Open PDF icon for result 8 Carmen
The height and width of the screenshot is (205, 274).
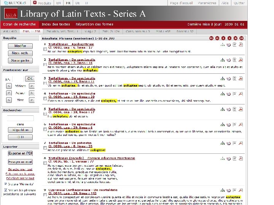pyautogui.click(x=241, y=158)
